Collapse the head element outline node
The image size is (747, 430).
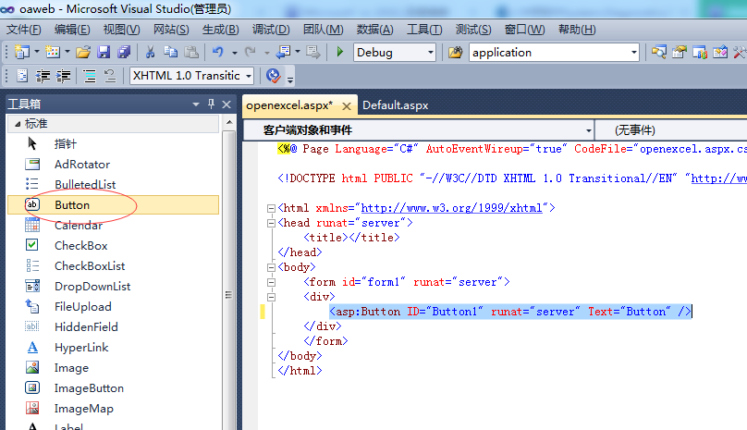271,223
